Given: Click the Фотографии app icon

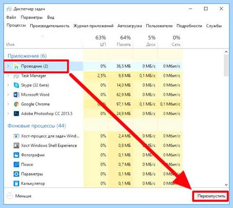Looking at the screenshot, I should (16, 155).
